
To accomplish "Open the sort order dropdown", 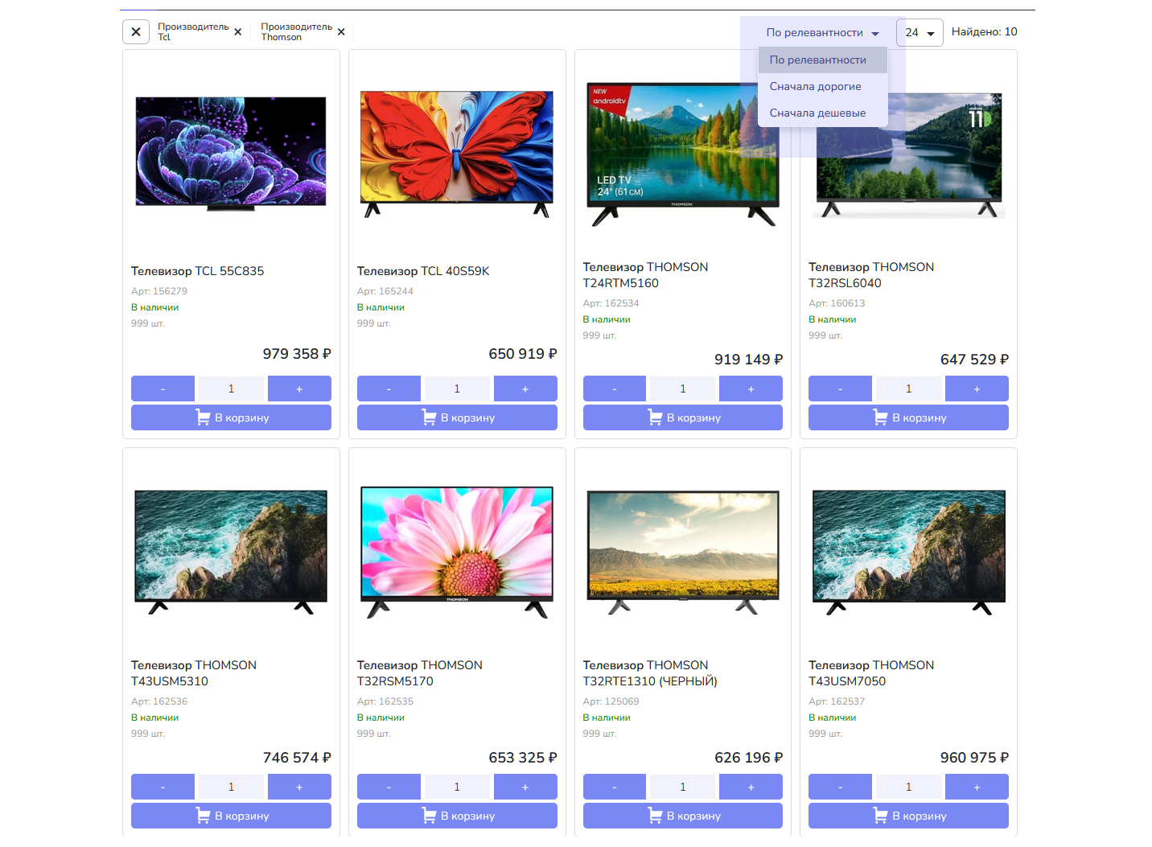I will point(822,33).
